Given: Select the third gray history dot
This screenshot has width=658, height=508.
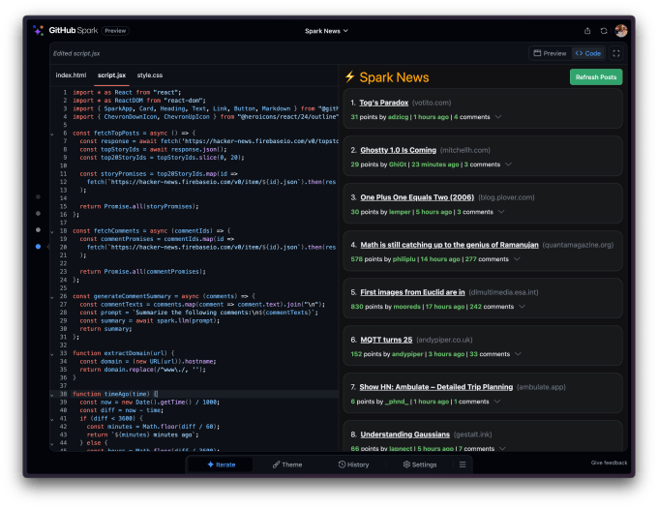Looking at the screenshot, I should click(38, 230).
